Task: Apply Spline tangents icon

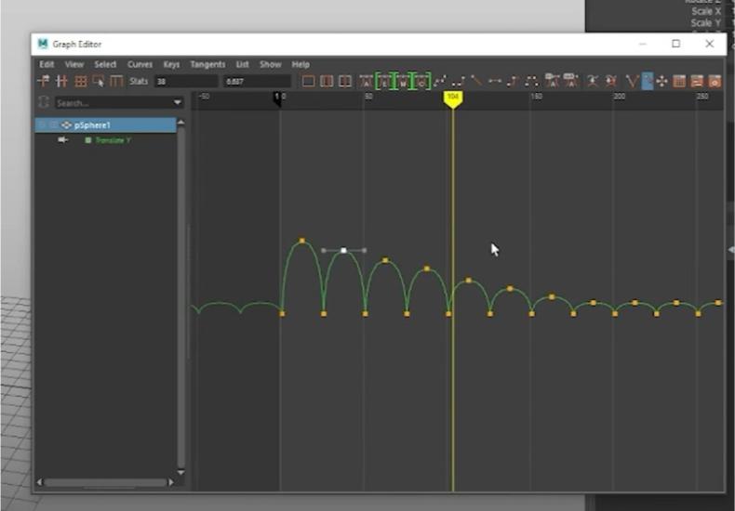Action: pyautogui.click(x=440, y=82)
